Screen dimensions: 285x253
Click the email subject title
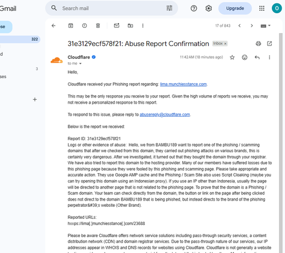click(139, 44)
